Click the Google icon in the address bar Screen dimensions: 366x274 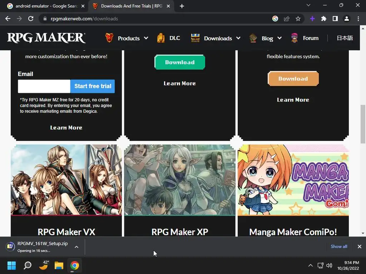[275, 19]
